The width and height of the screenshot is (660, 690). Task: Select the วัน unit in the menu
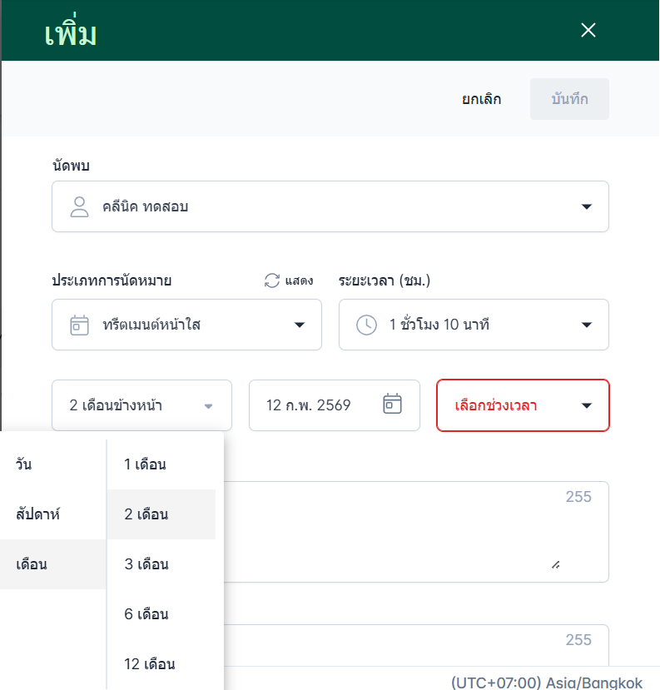[23, 464]
